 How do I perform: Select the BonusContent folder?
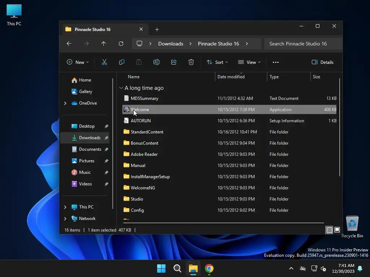(x=229, y=143)
